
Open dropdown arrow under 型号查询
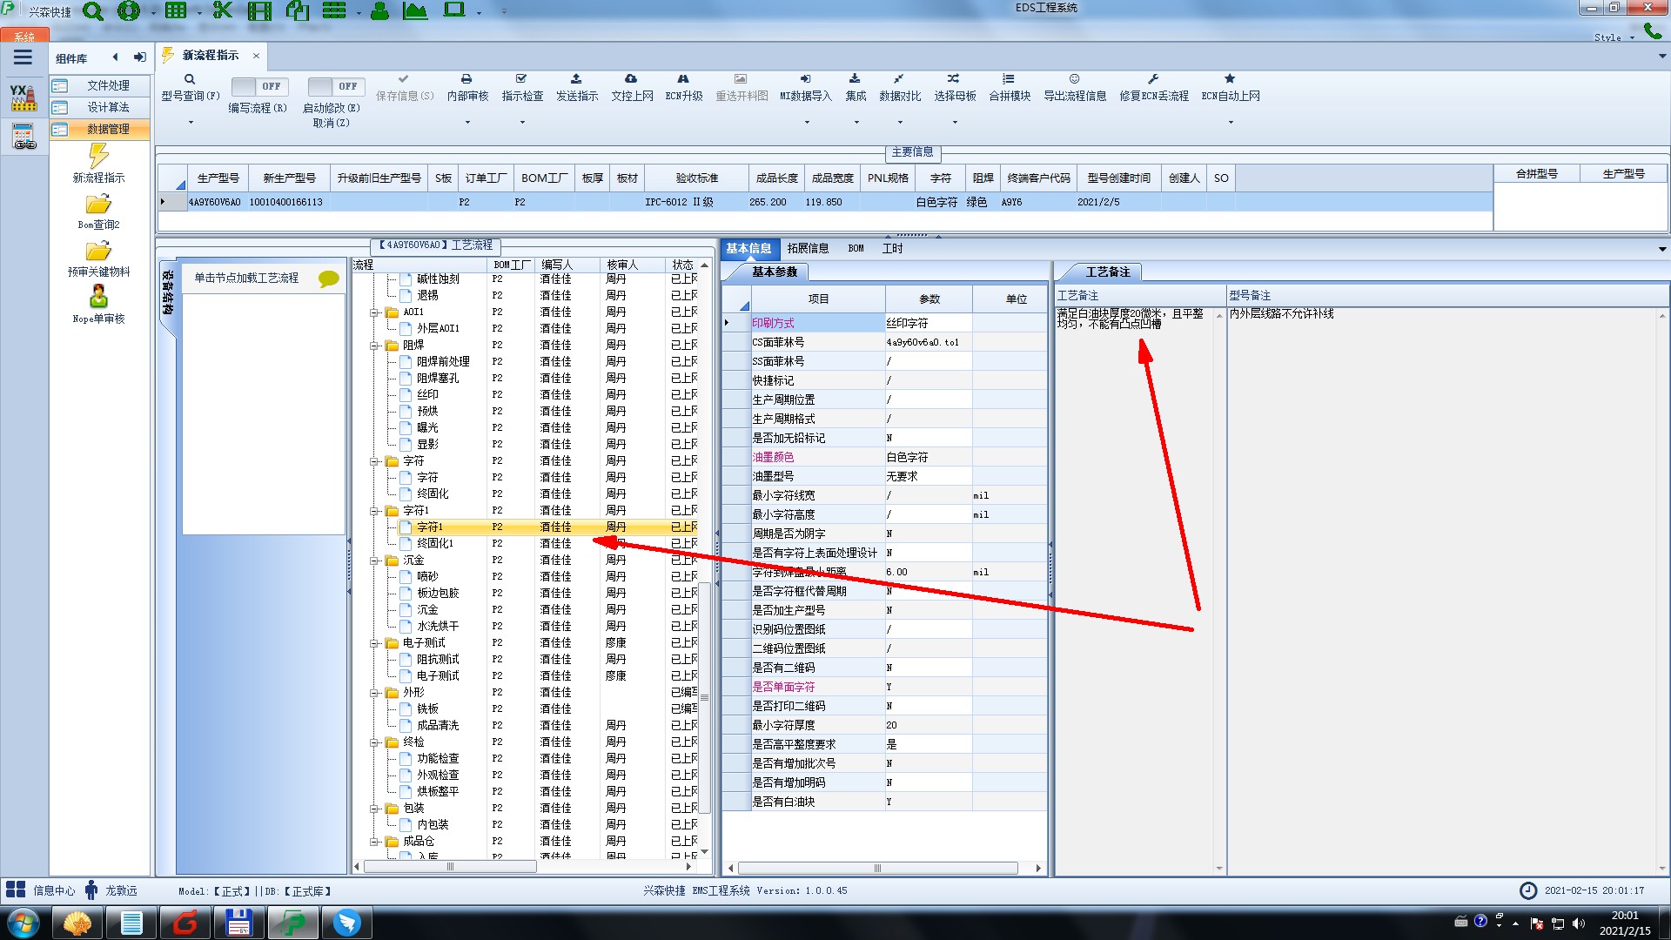[191, 122]
